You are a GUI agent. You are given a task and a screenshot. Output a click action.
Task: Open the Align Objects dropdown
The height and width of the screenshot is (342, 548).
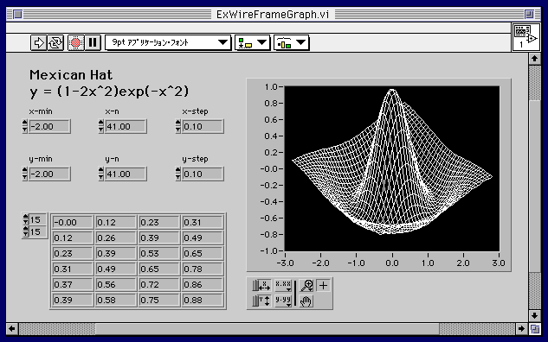click(x=252, y=43)
